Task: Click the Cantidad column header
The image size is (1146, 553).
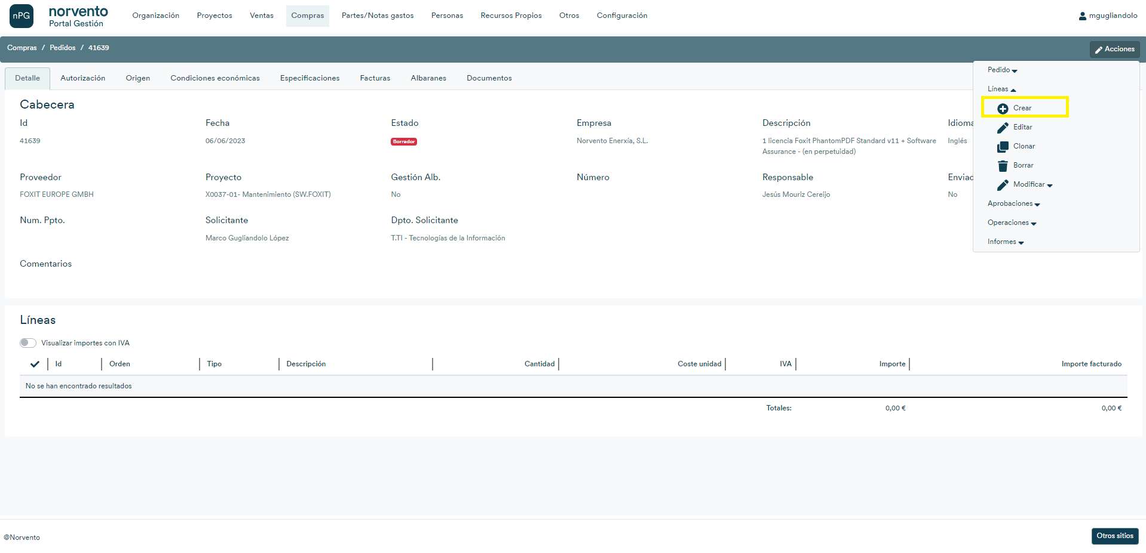Action: [540, 364]
